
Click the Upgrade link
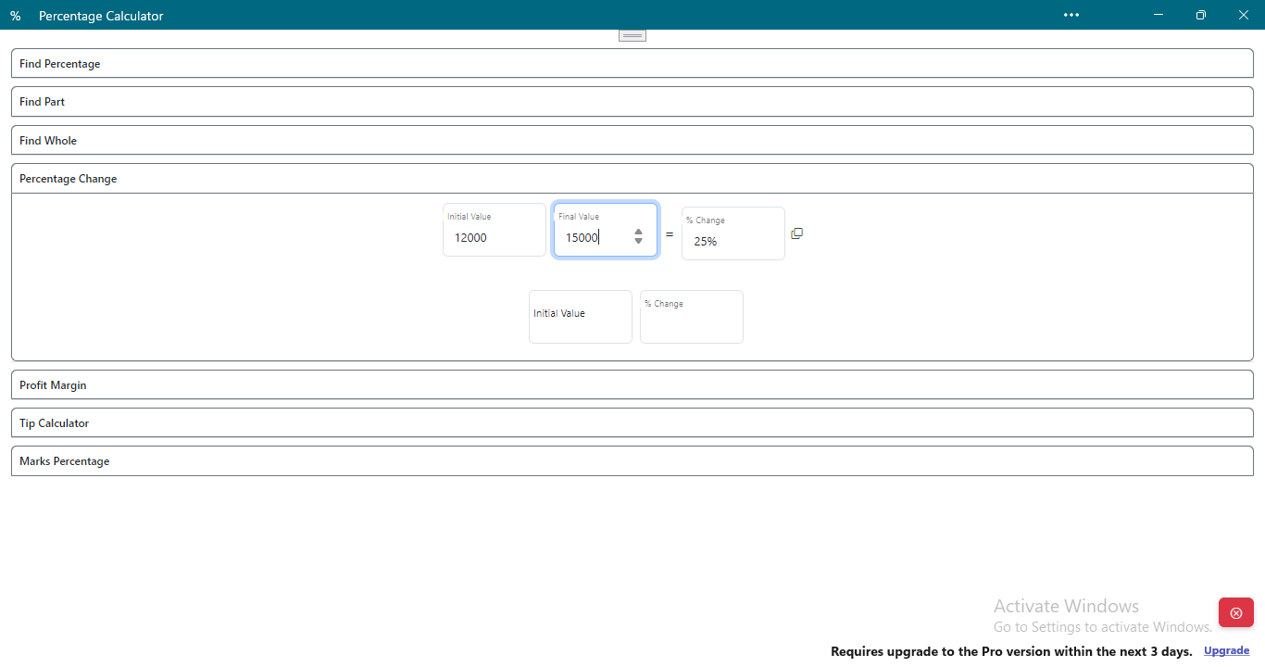1226,650
